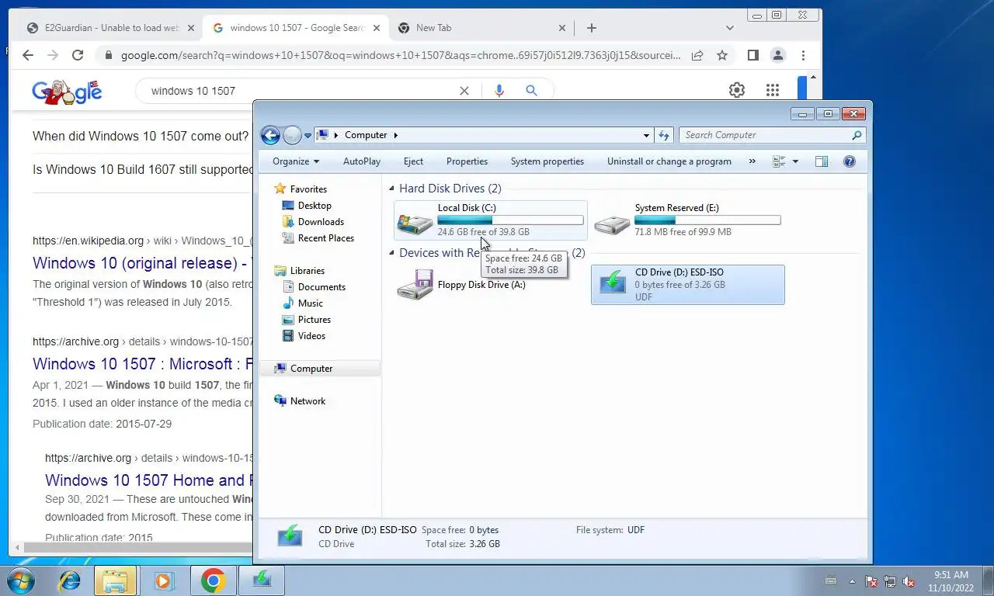Switch to the New Tab tab

pos(433,28)
